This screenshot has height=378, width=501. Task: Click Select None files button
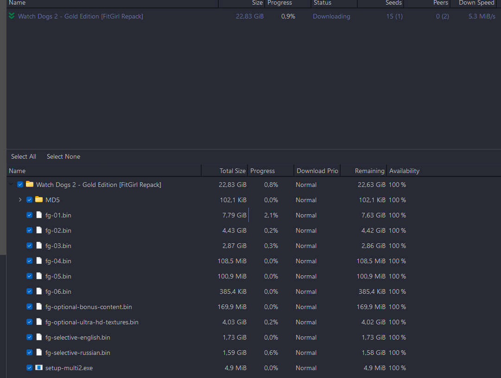[x=63, y=157]
